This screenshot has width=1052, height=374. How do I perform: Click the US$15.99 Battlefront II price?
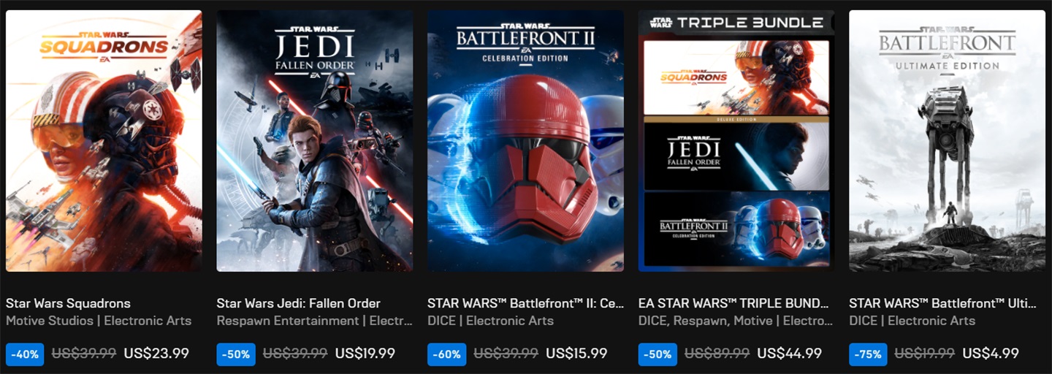click(x=576, y=354)
